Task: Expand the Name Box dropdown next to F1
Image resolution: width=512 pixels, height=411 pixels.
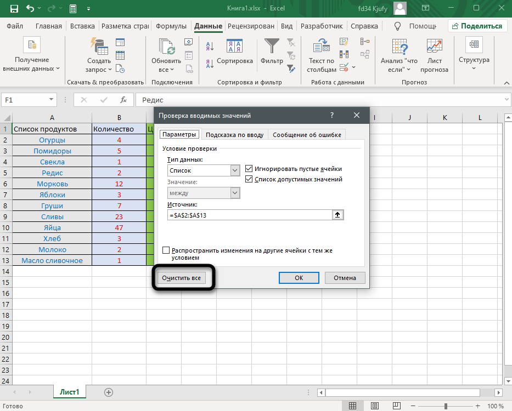Action: (52, 100)
